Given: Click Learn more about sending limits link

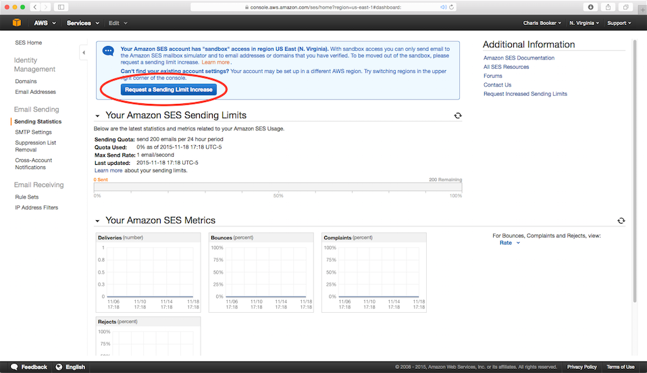Looking at the screenshot, I should pos(108,170).
